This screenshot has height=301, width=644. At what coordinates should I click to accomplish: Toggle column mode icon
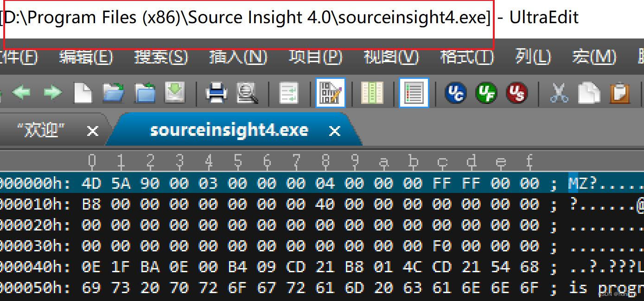[372, 93]
